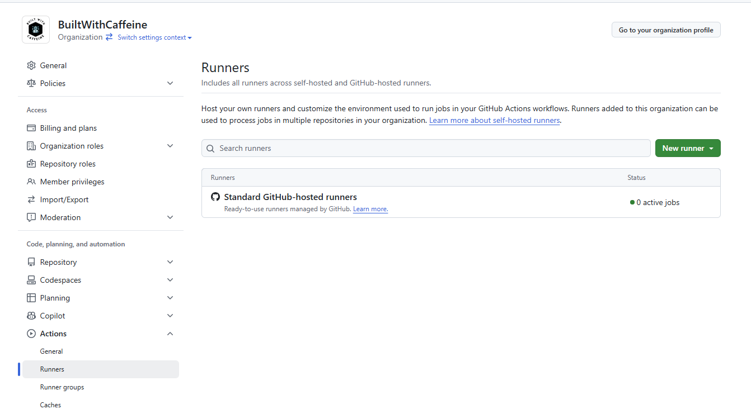751x414 pixels.
Task: Open the New runner dropdown button
Action: point(688,148)
